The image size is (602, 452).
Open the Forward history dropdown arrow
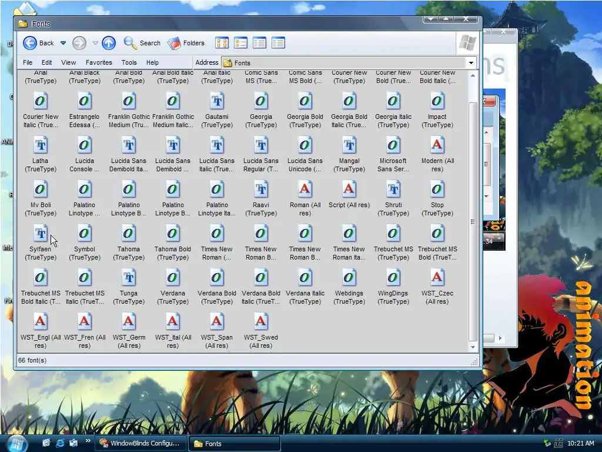point(95,43)
